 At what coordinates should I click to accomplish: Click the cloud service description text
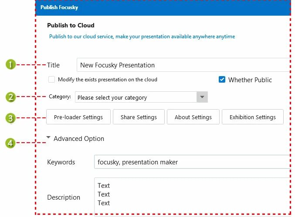pyautogui.click(x=142, y=37)
